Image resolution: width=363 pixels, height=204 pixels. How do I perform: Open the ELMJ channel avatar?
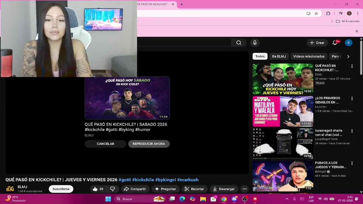[x=10, y=189]
